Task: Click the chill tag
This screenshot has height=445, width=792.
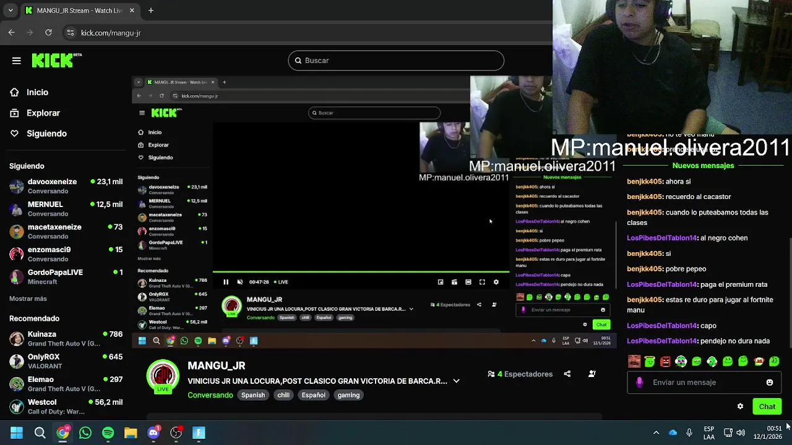Action: (x=283, y=395)
